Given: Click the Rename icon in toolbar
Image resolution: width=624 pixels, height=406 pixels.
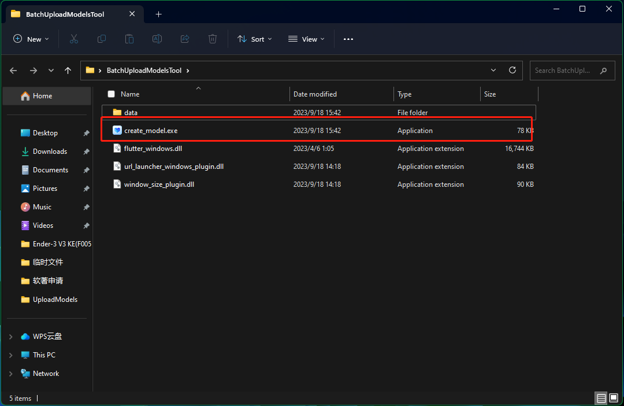Looking at the screenshot, I should pyautogui.click(x=157, y=39).
